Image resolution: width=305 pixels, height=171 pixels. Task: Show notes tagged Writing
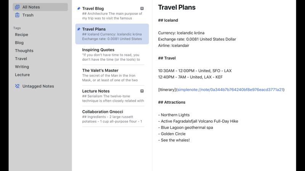22,66
